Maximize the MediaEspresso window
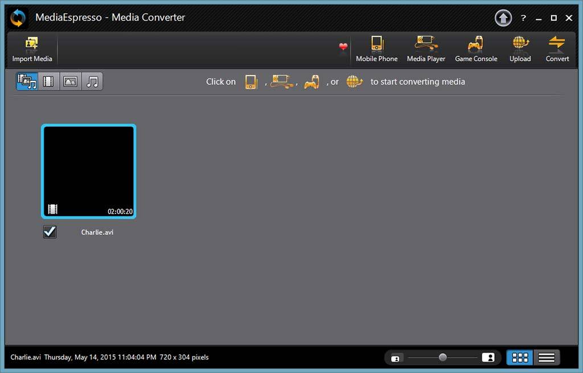The height and width of the screenshot is (373, 583). click(x=553, y=18)
